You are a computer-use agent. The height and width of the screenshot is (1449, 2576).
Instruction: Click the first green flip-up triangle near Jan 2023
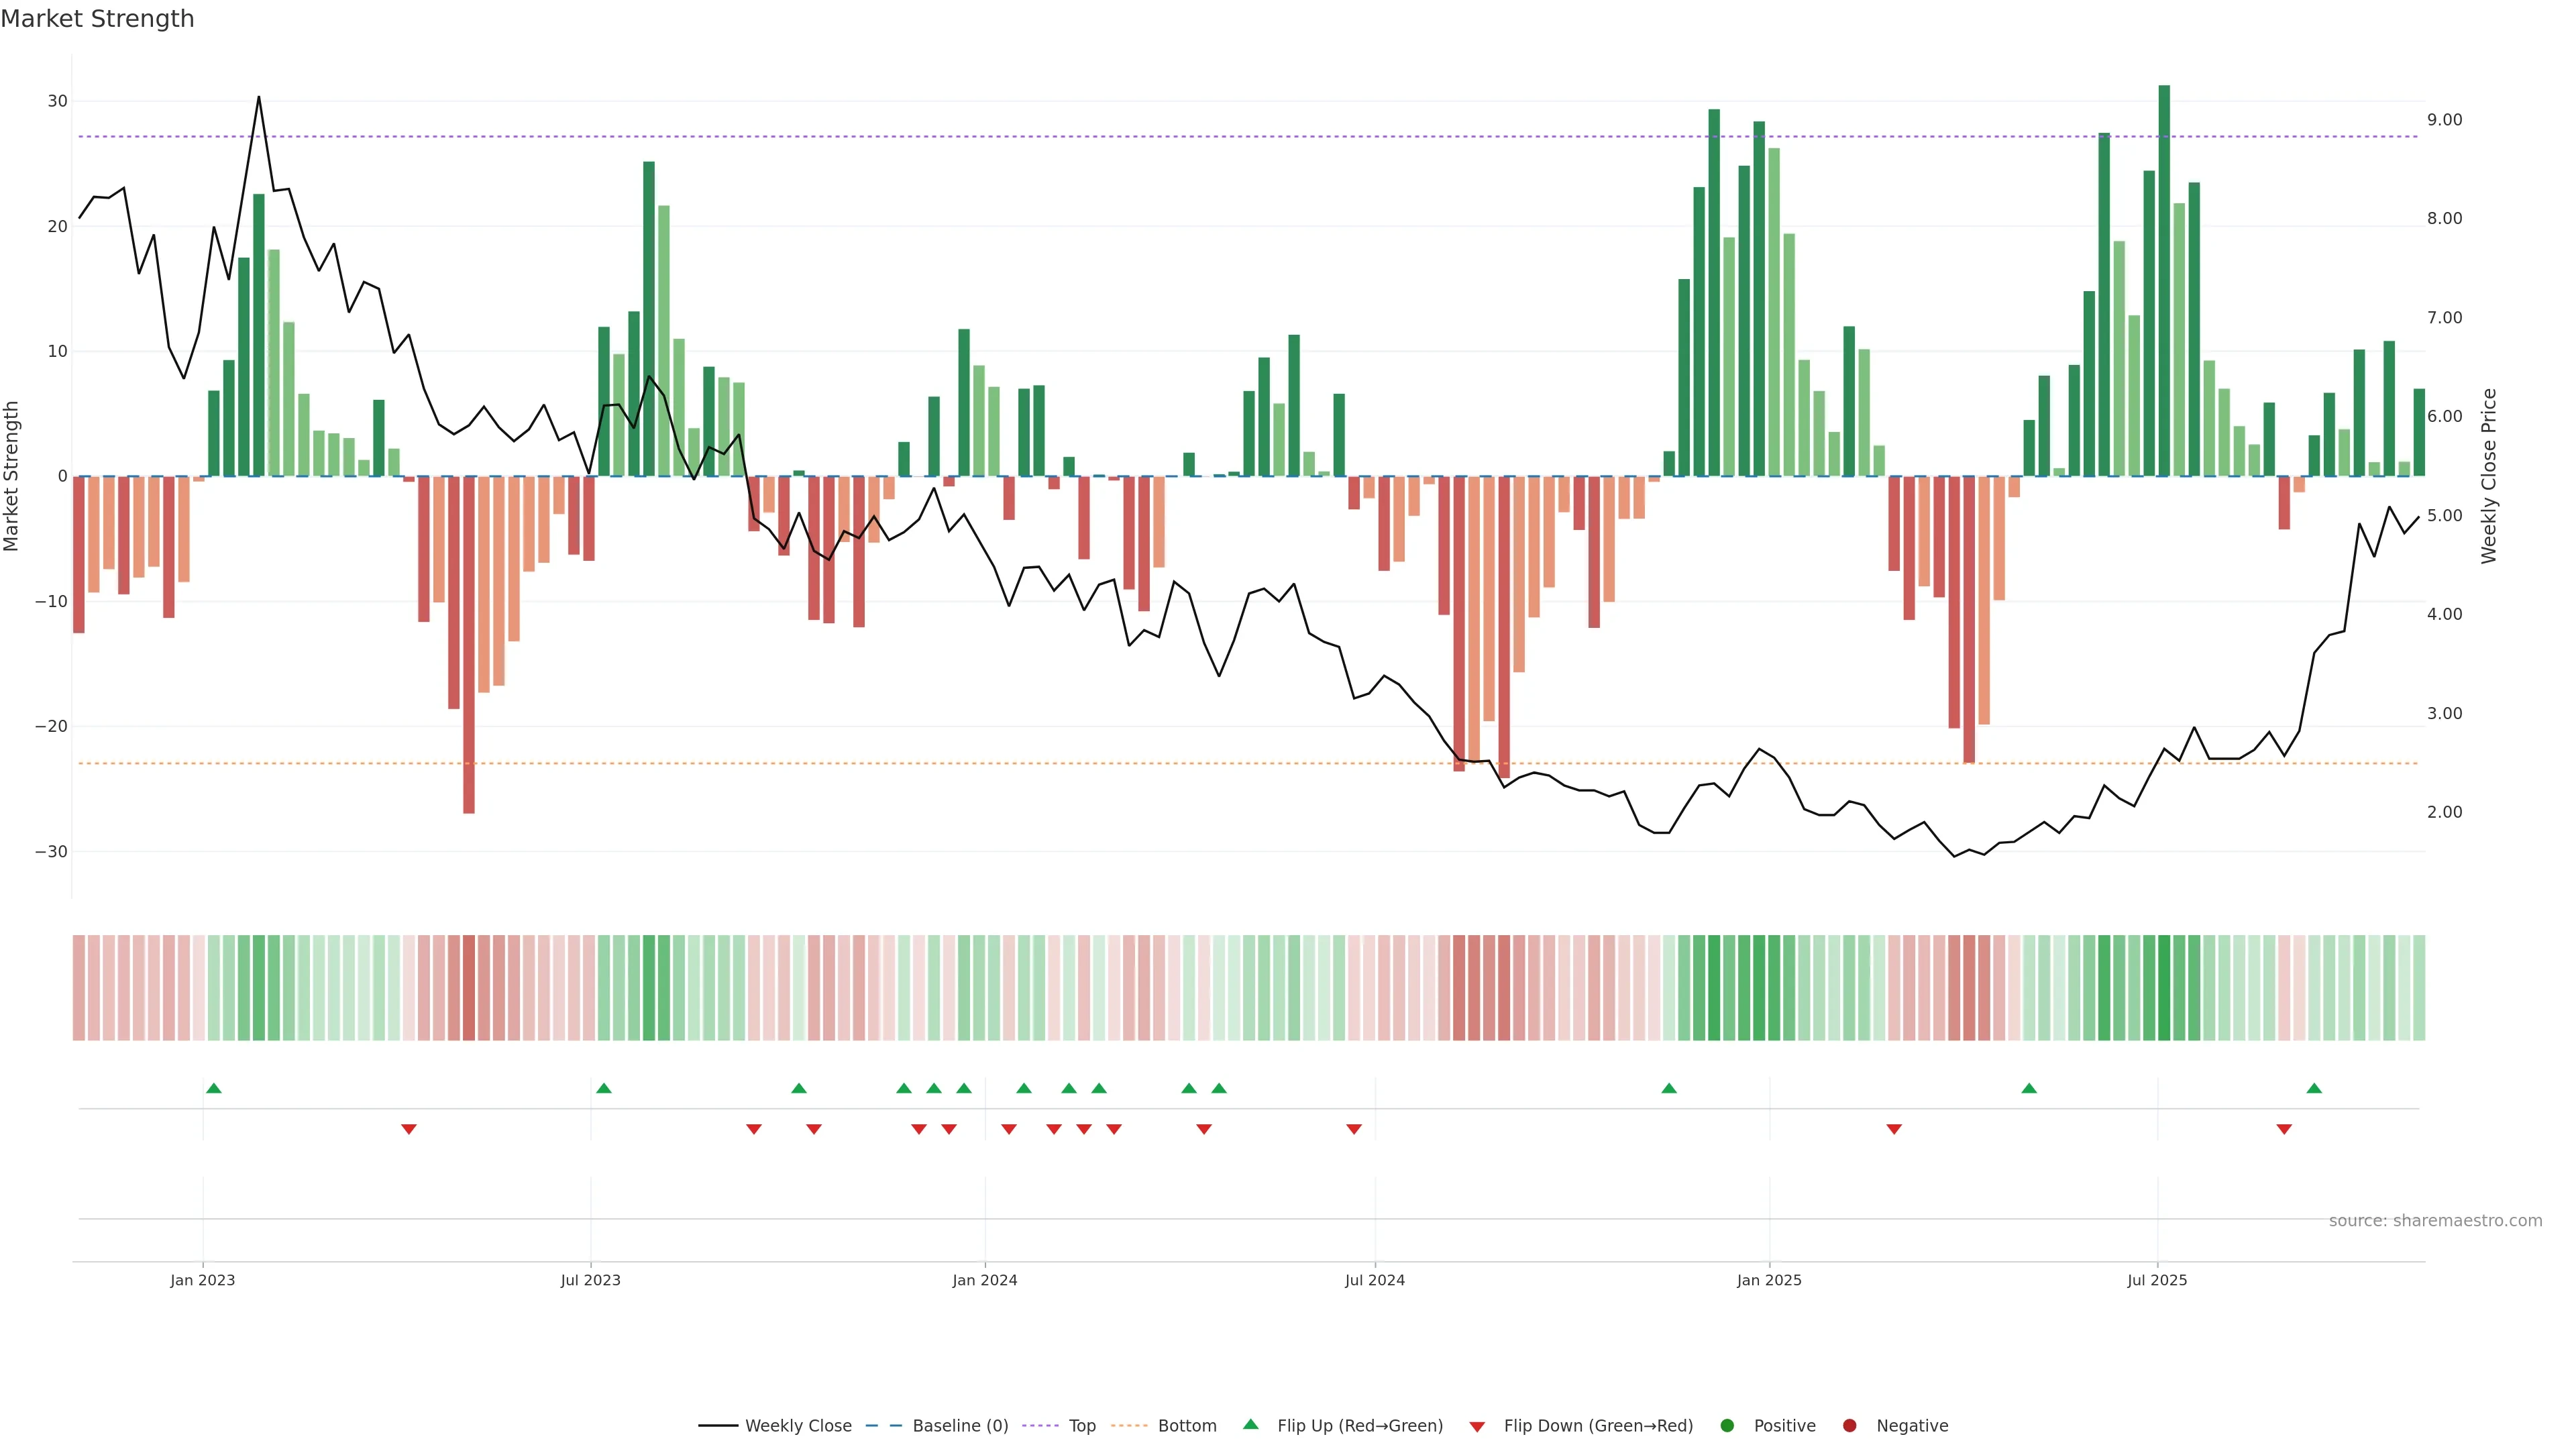click(213, 1088)
